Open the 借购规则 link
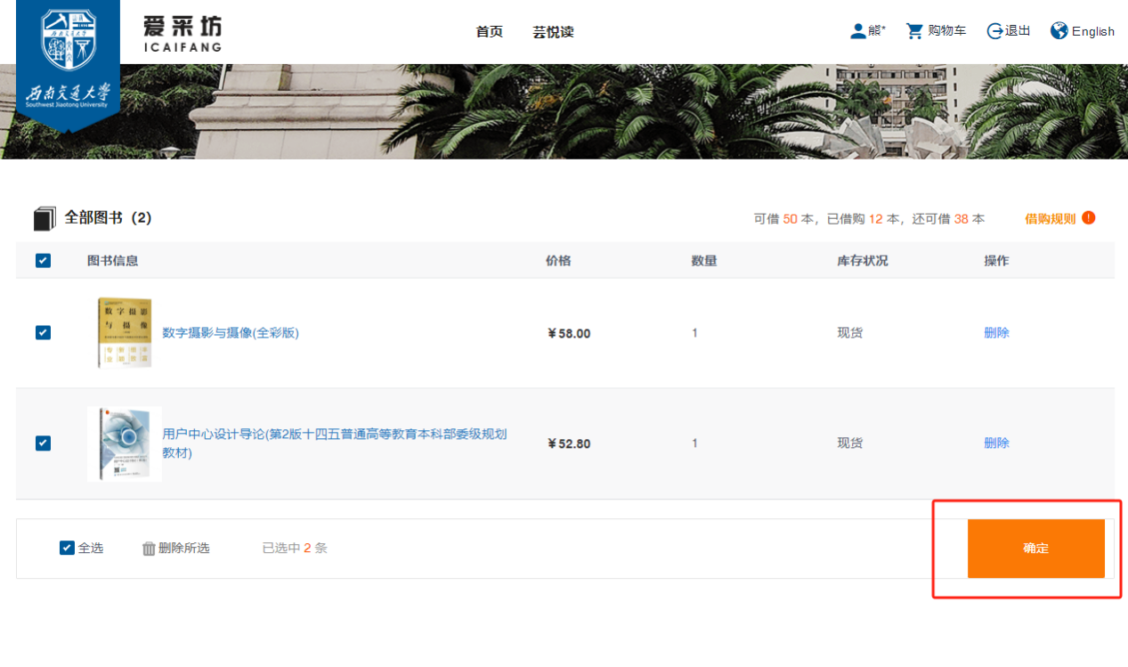The image size is (1128, 667). (1050, 219)
